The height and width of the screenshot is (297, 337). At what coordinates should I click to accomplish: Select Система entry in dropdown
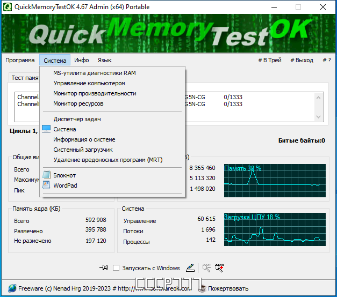point(112,129)
